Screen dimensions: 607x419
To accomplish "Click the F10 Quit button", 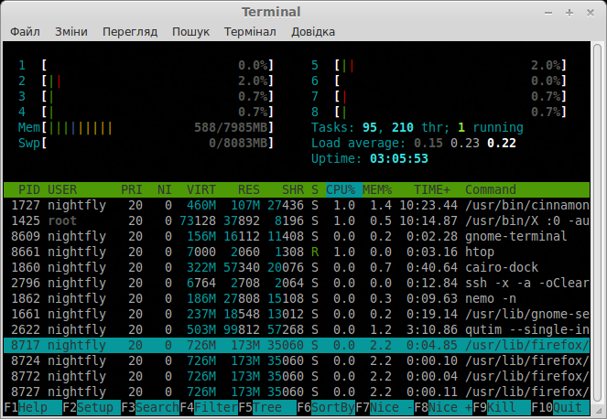I will [x=560, y=407].
